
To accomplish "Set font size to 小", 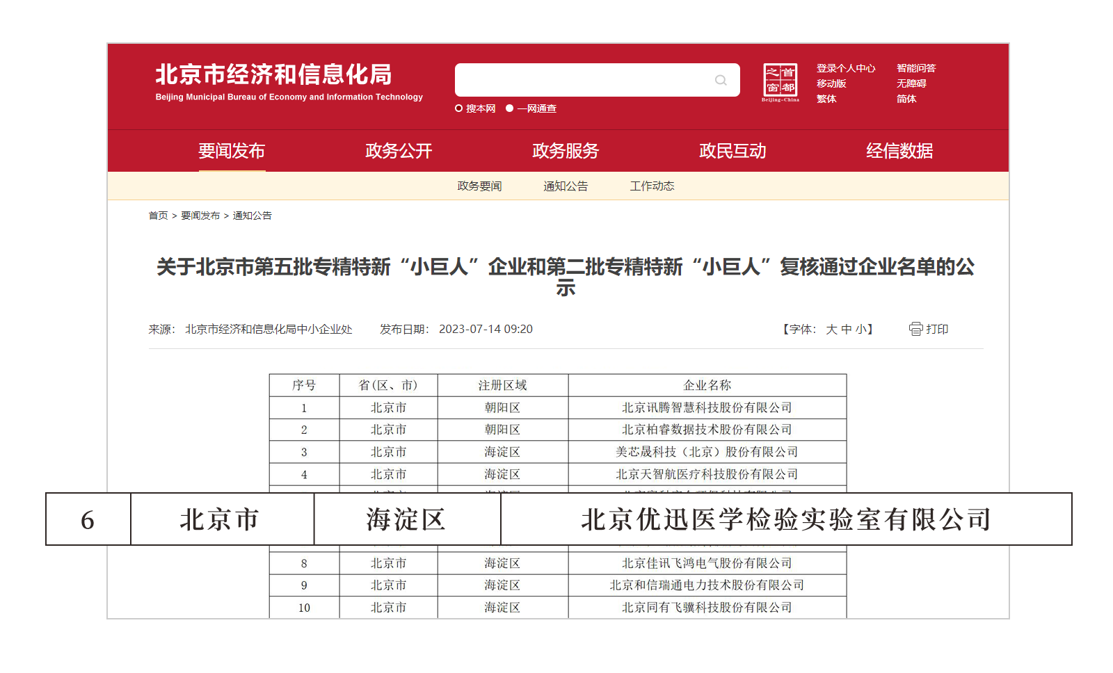I will tap(860, 330).
